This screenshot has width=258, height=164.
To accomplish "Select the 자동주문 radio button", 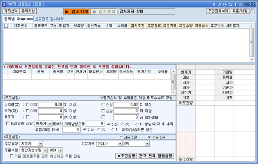I will click(x=122, y=137).
